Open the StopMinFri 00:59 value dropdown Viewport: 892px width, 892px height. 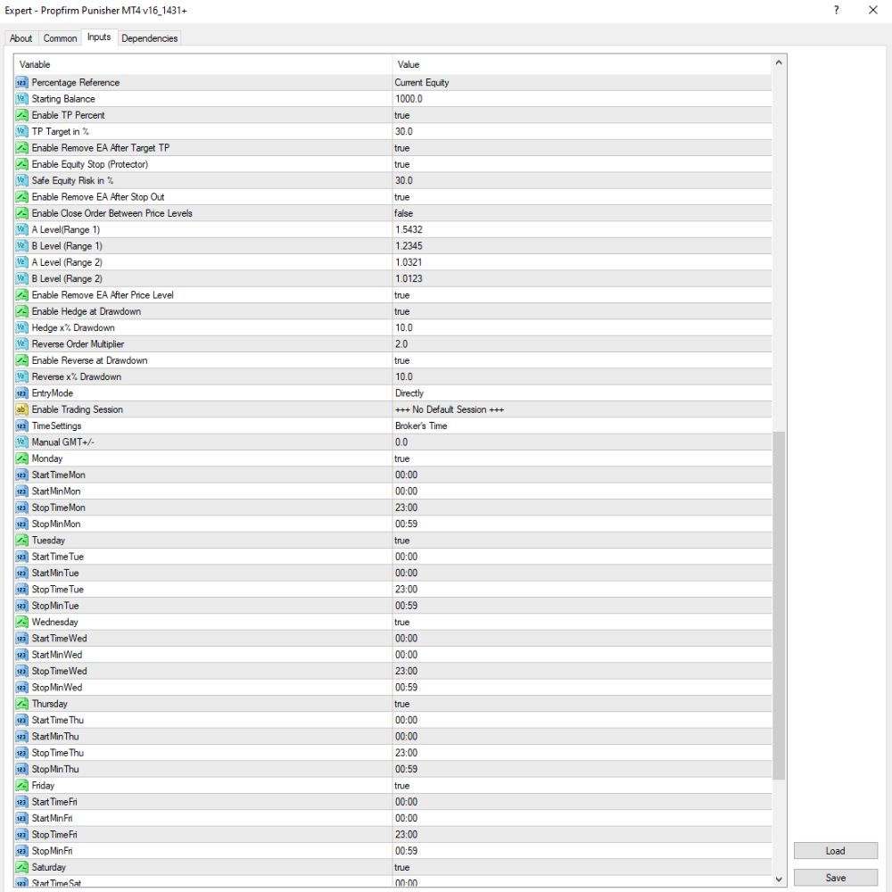[582, 851]
